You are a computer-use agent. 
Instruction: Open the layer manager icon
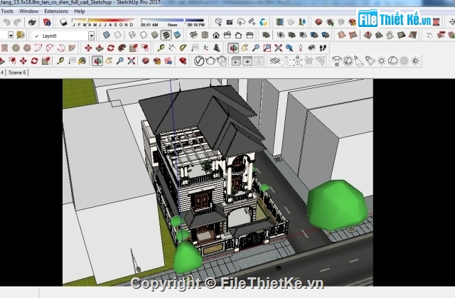[21, 35]
